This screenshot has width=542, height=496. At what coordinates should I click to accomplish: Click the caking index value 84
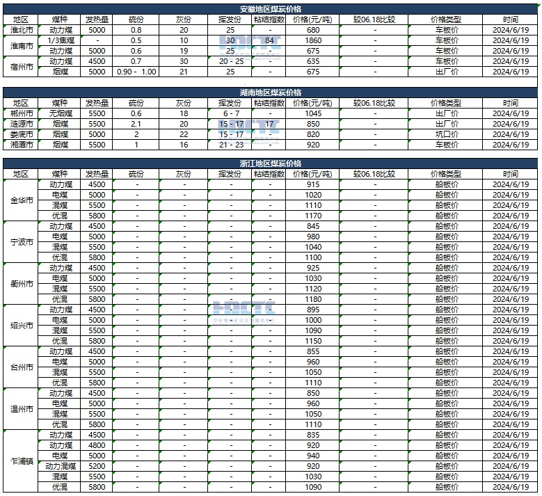(269, 40)
